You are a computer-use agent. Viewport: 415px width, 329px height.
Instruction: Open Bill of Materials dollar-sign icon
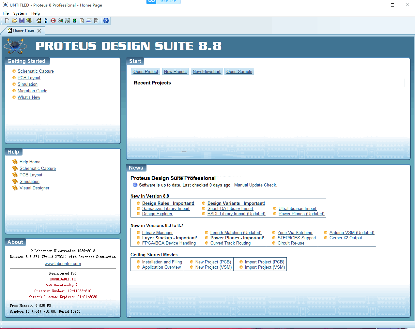(x=82, y=21)
